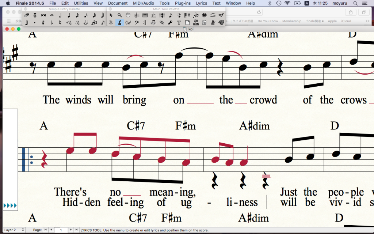Click the browser share button

click(351, 12)
